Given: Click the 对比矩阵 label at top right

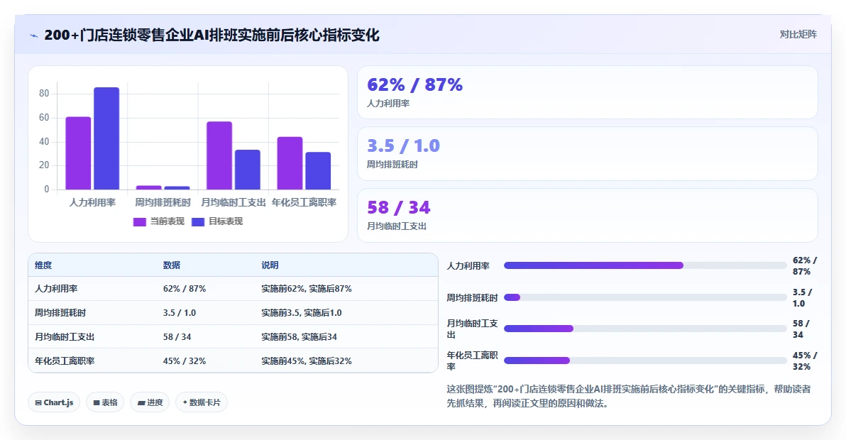Looking at the screenshot, I should (x=798, y=35).
